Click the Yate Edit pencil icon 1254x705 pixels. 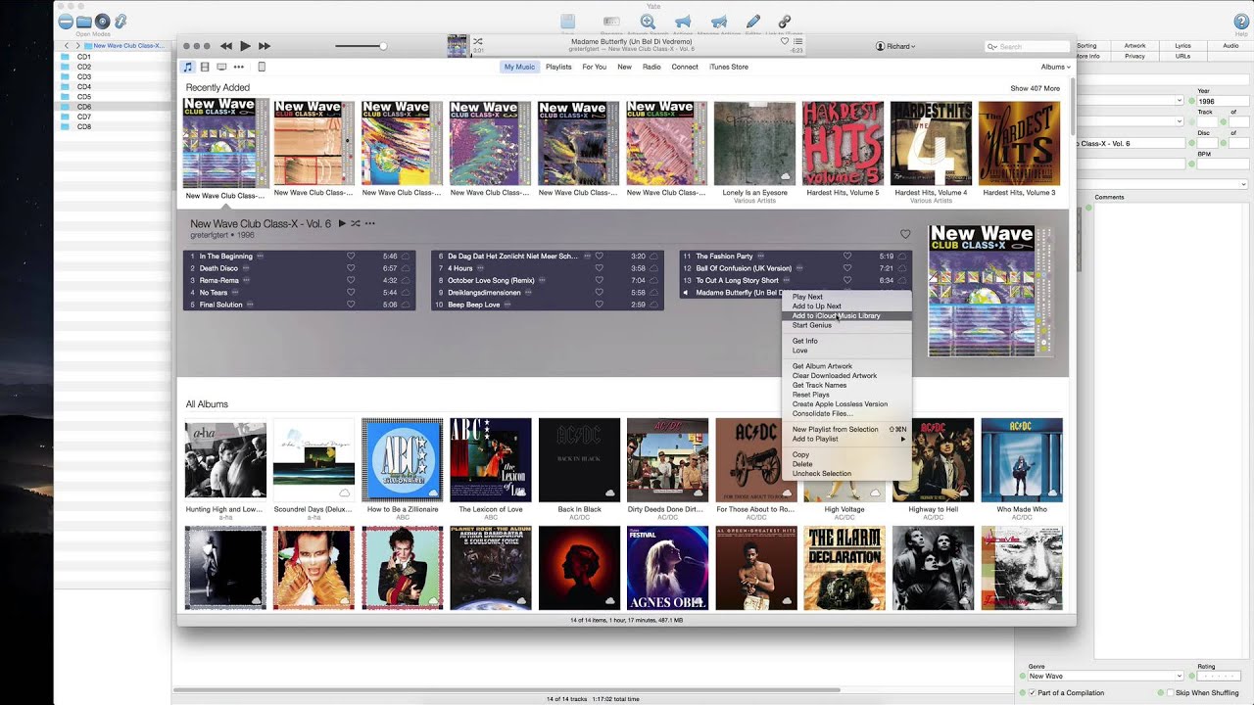pyautogui.click(x=753, y=21)
